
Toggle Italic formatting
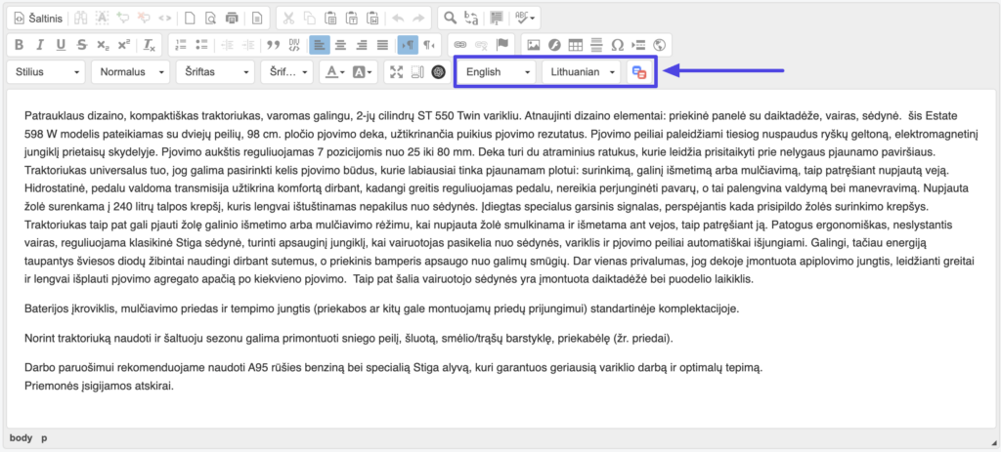(39, 45)
